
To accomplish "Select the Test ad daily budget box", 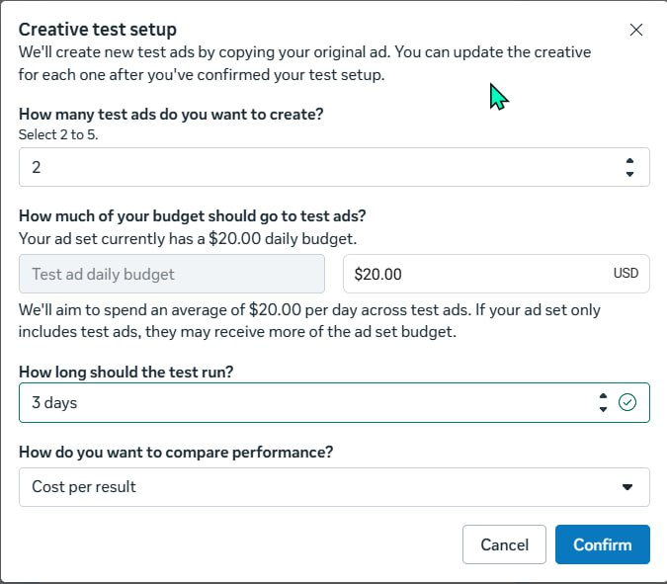I will tap(172, 274).
